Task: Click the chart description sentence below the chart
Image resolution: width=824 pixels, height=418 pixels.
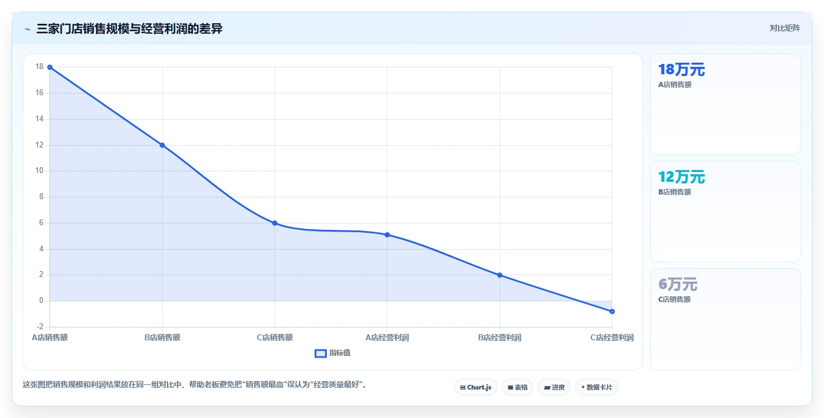Action: tap(195, 384)
